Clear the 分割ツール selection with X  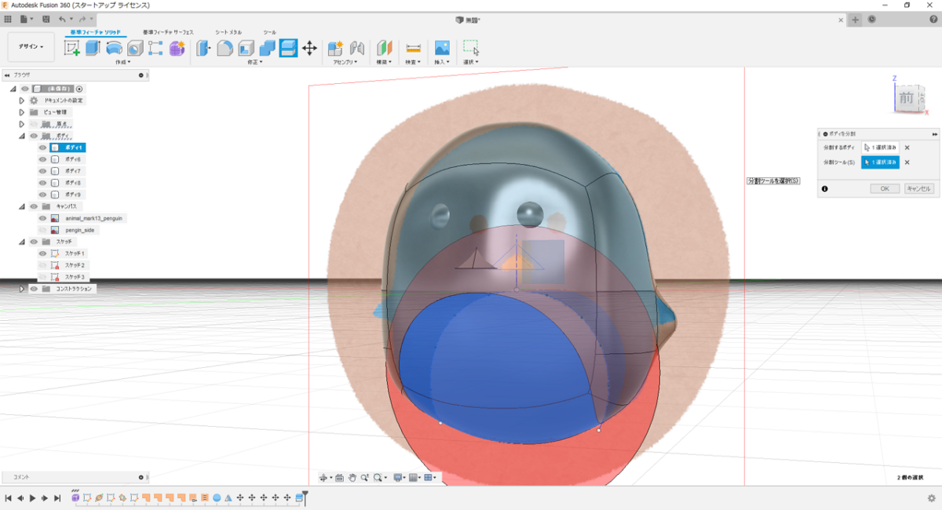pos(907,162)
